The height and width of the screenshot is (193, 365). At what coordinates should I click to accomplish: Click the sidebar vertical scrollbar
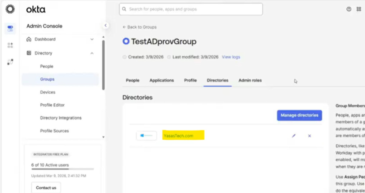click(x=103, y=65)
